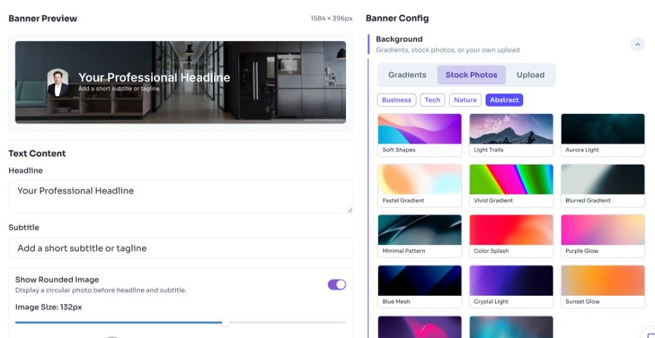
Task: Choose the Minimal Pattern background
Action: [420, 236]
